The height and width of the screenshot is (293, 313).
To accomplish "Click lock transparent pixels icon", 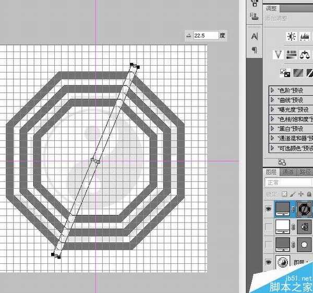I will click(284, 194).
